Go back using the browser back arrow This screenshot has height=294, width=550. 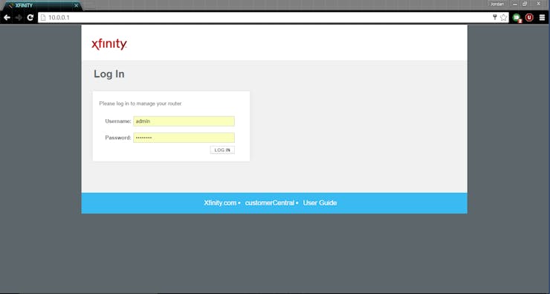7,18
